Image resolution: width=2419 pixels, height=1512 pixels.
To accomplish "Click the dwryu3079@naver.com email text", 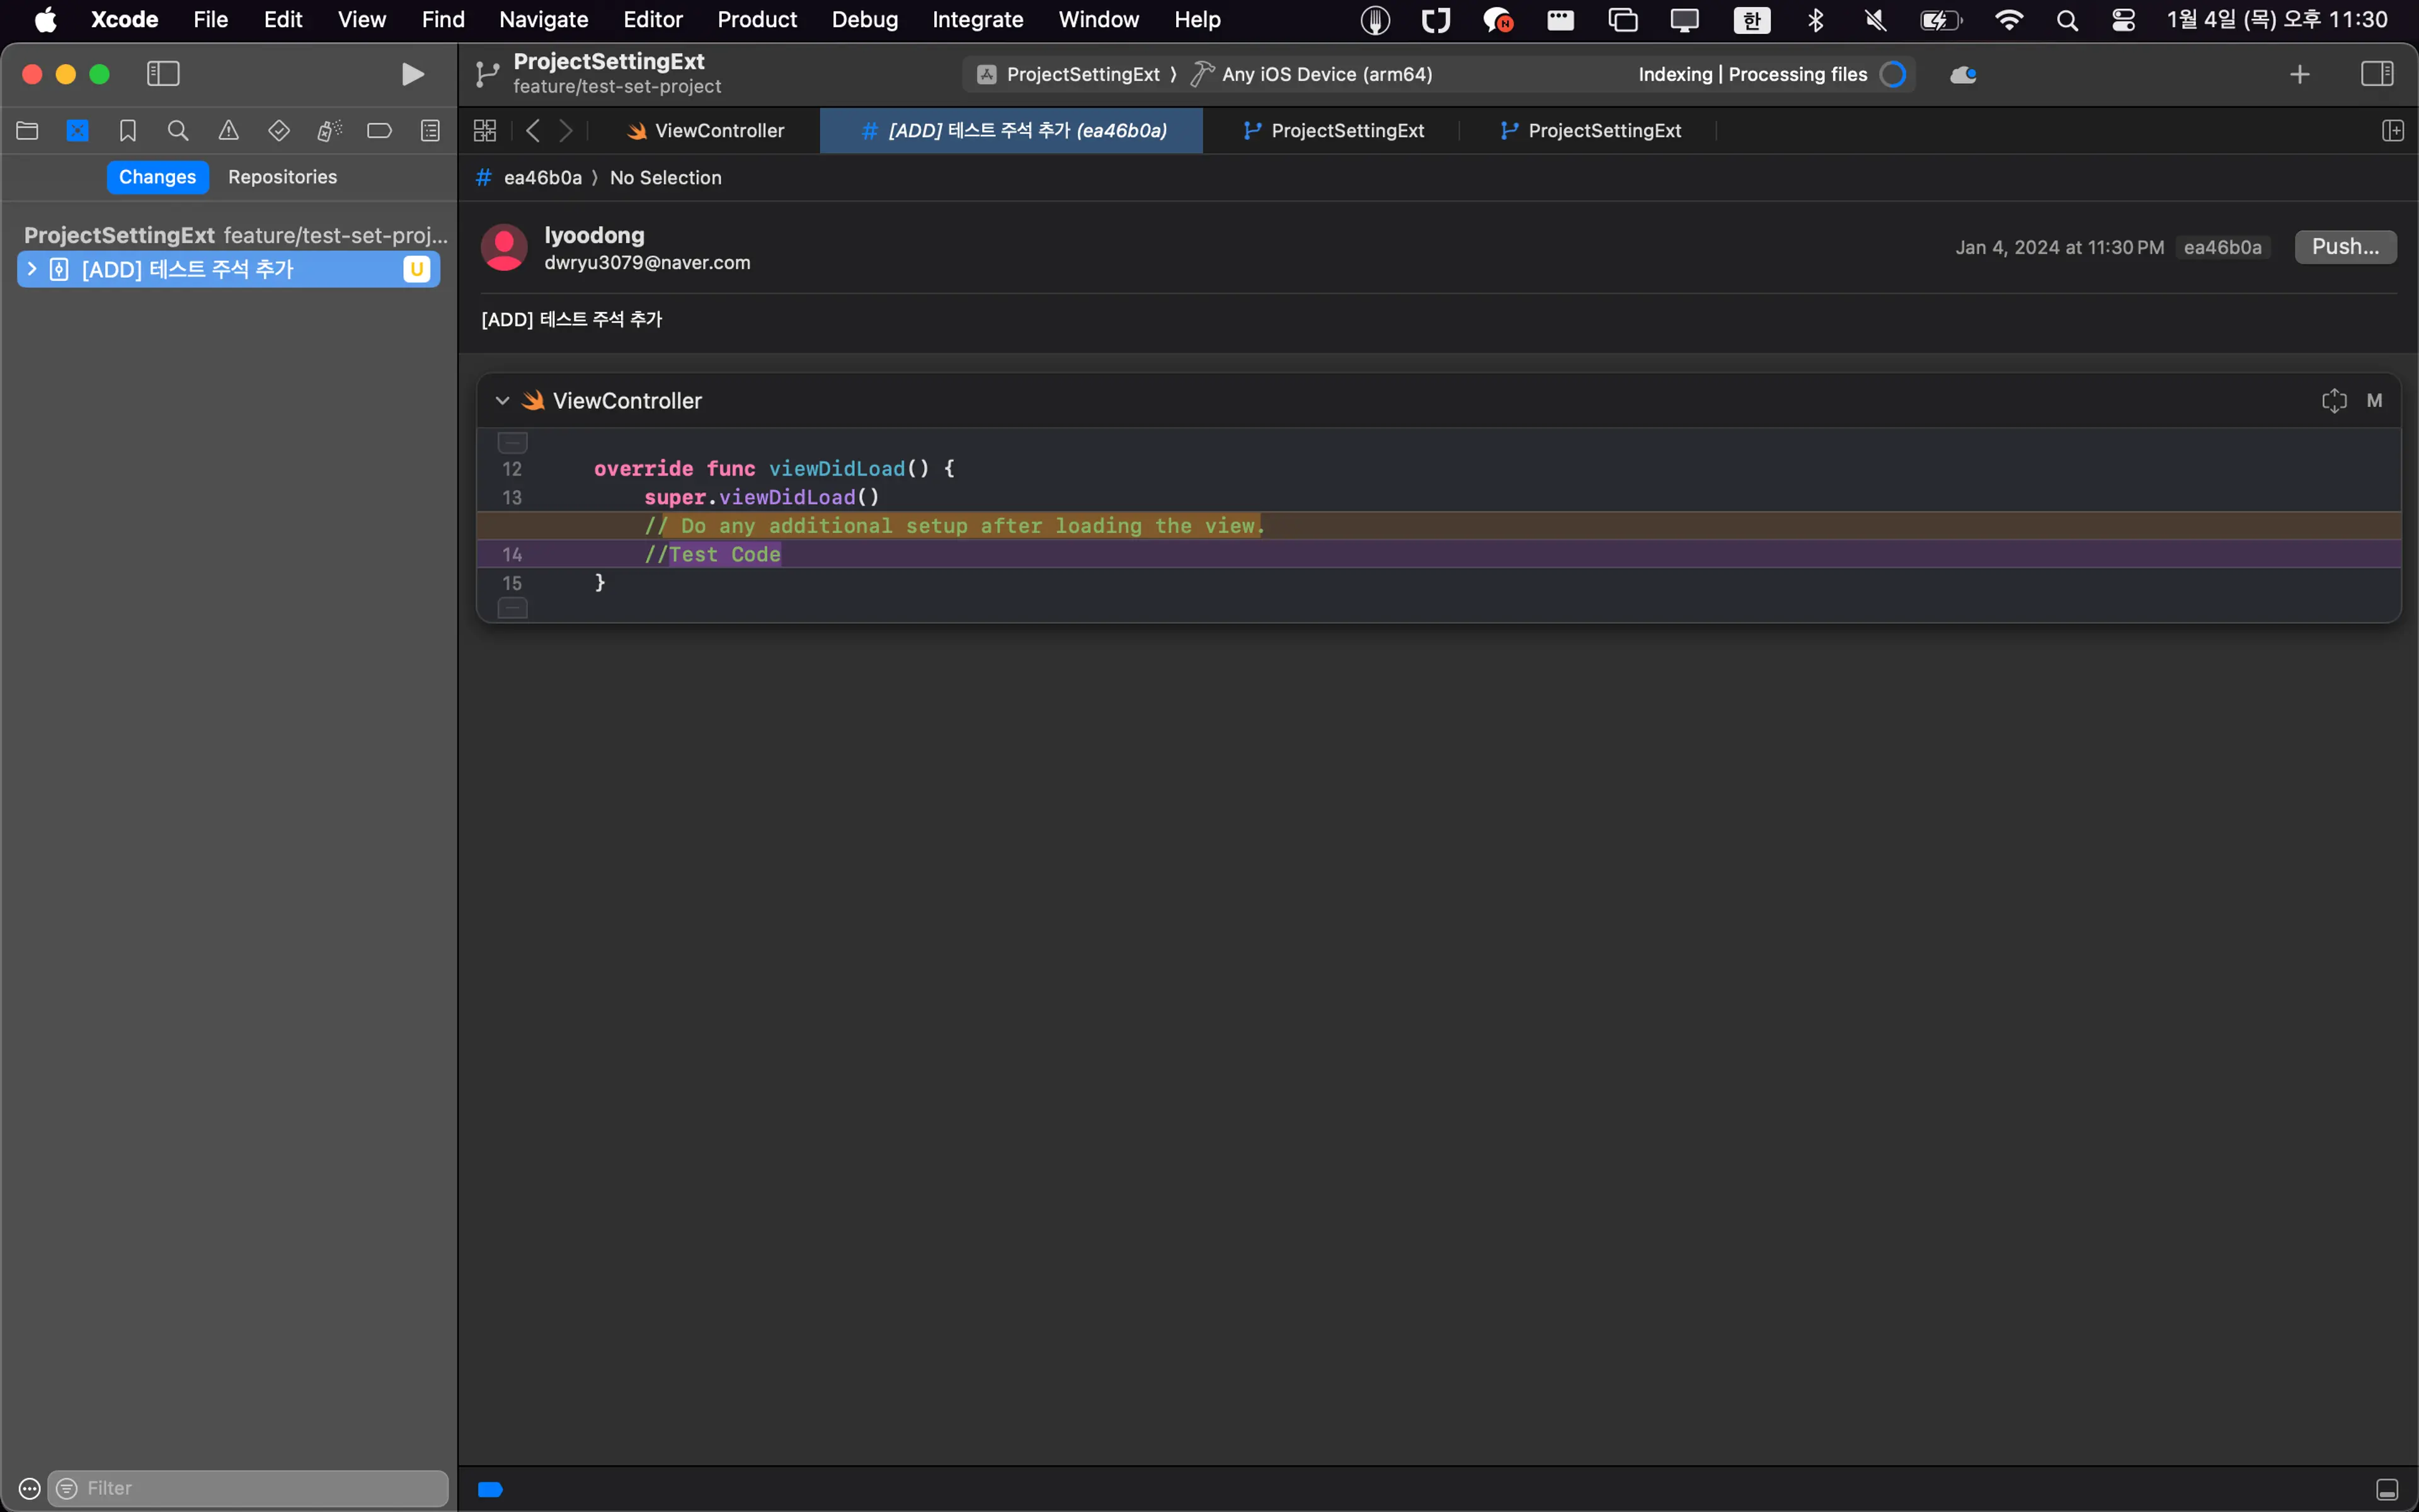I will click(x=647, y=263).
